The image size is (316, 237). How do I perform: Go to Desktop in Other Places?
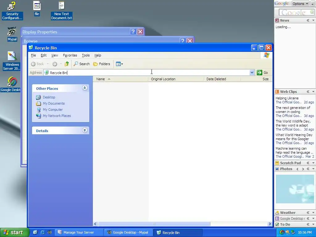49,97
